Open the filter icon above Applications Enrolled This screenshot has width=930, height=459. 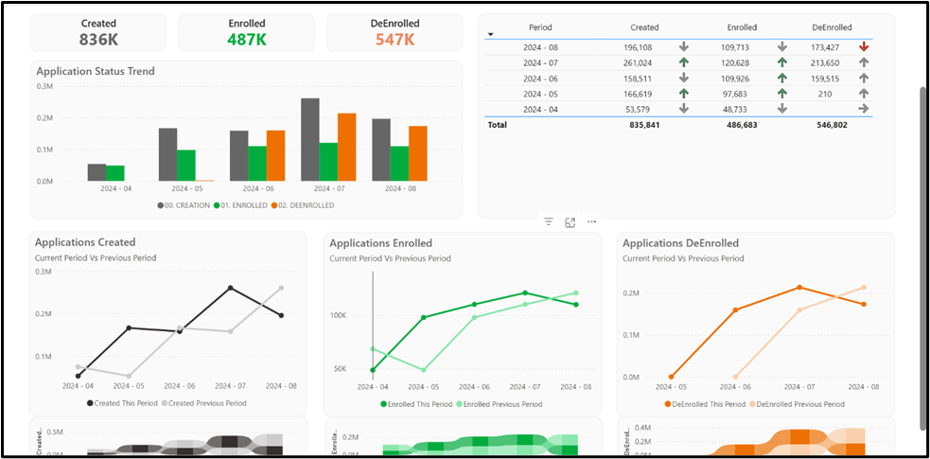pyautogui.click(x=549, y=221)
